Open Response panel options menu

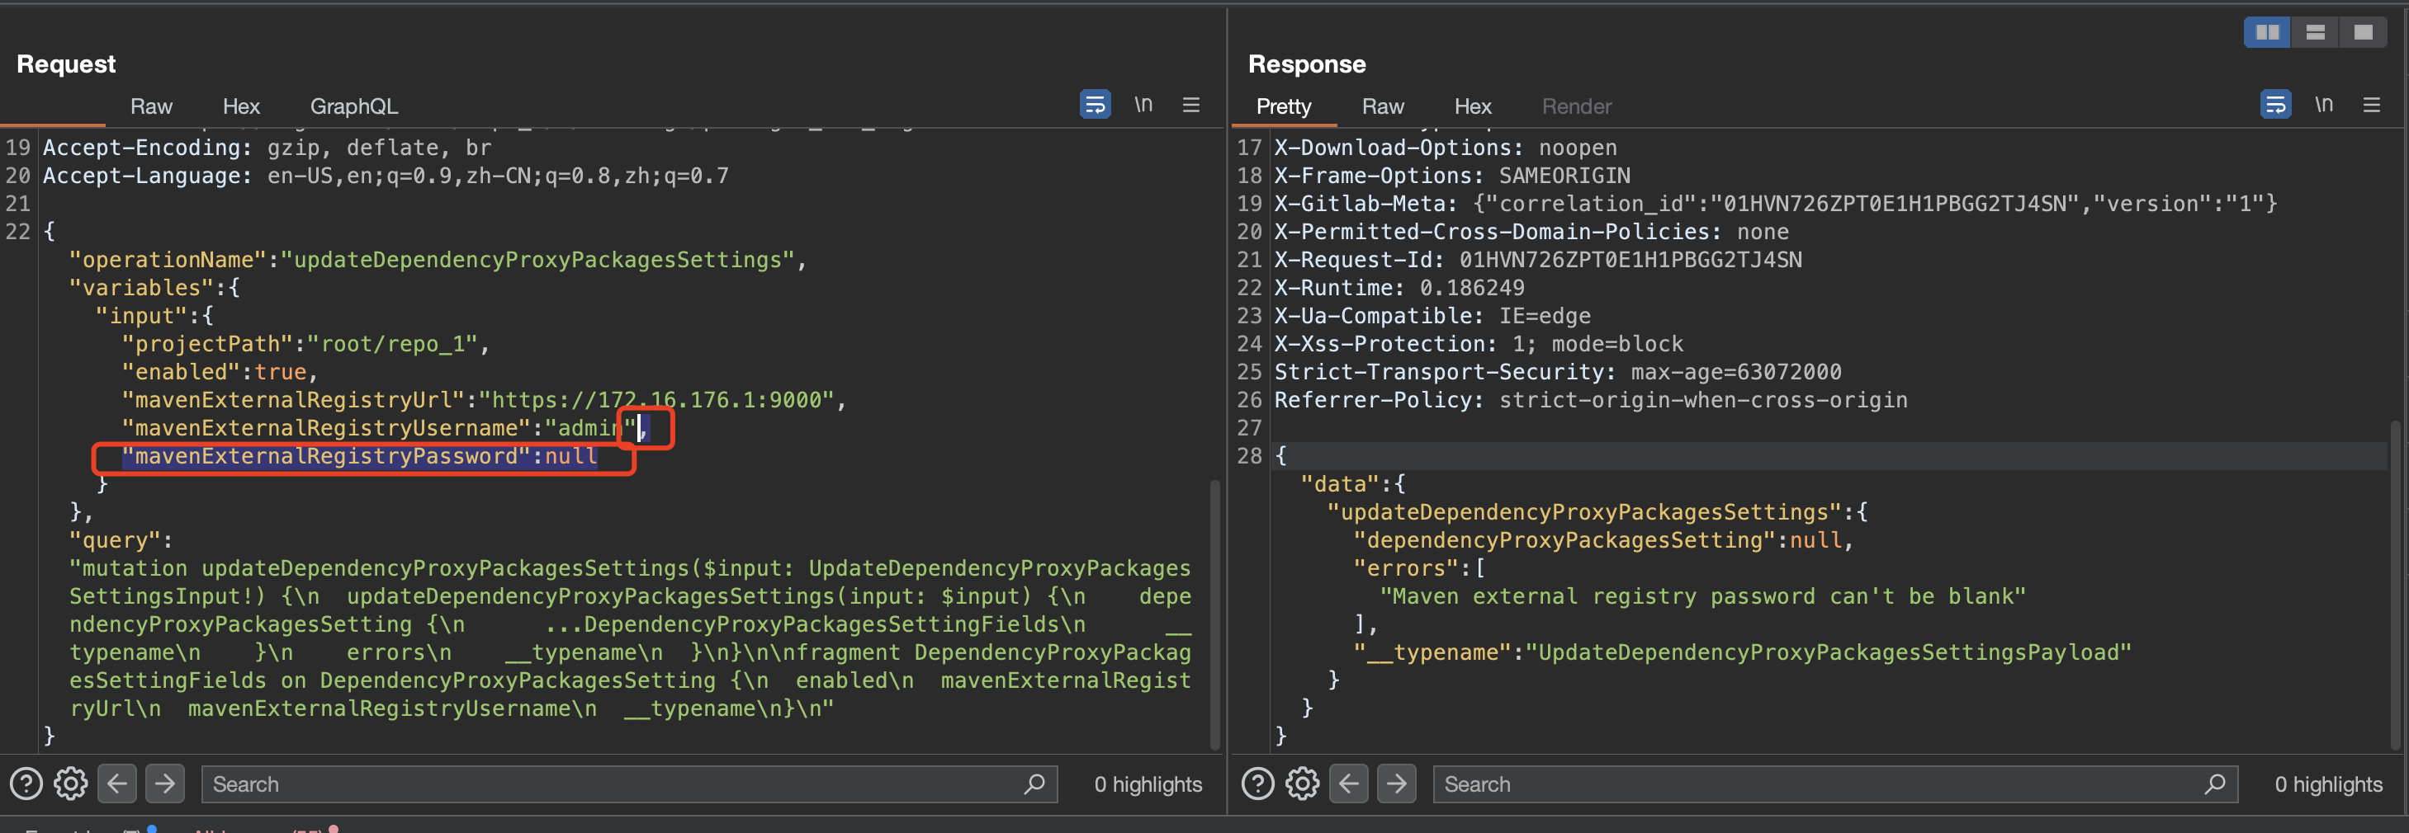click(x=2371, y=105)
